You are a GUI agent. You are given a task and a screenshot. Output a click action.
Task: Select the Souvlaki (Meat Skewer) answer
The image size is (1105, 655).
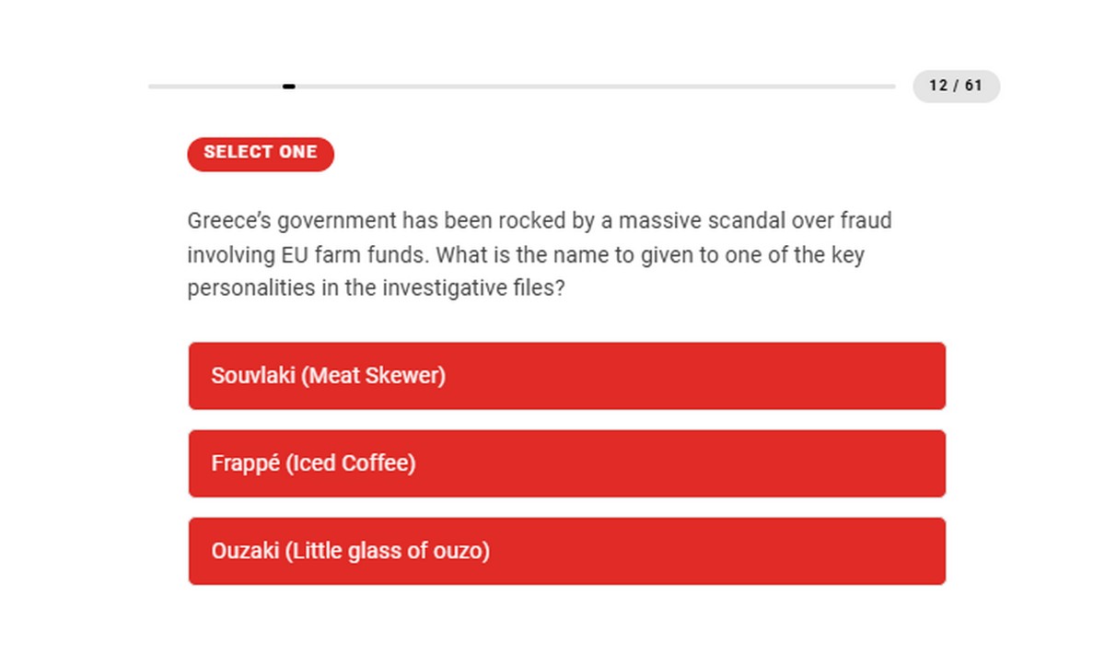click(x=566, y=376)
